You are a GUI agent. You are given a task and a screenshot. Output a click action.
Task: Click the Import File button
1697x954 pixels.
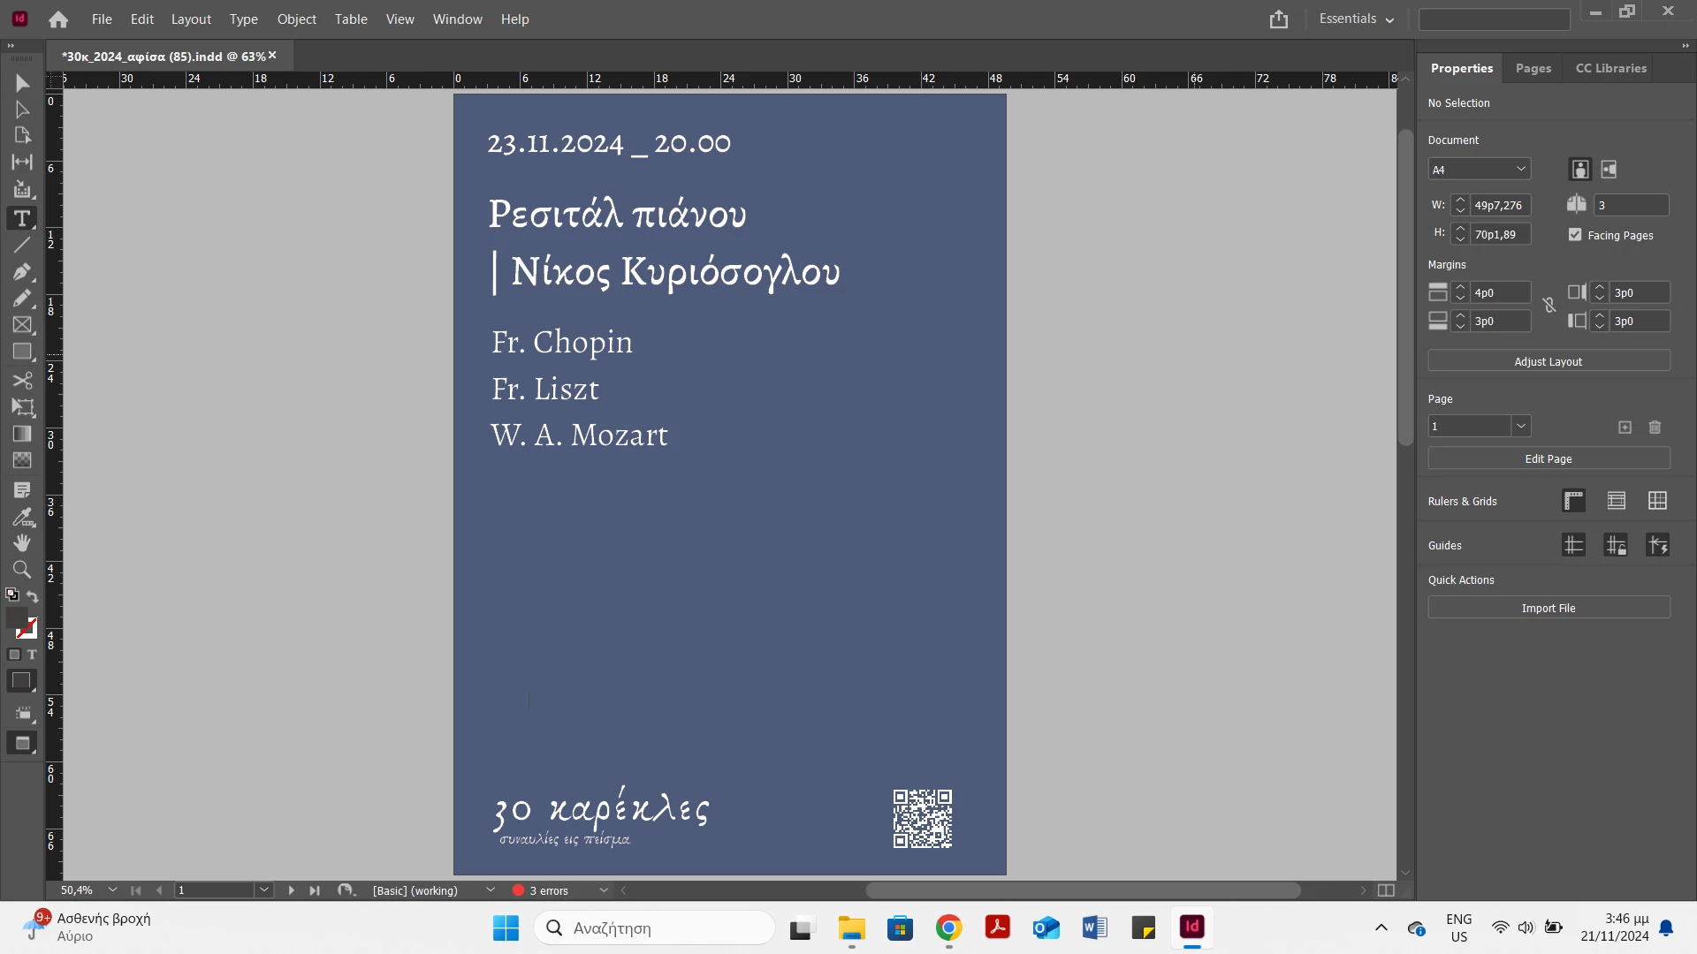coord(1549,608)
